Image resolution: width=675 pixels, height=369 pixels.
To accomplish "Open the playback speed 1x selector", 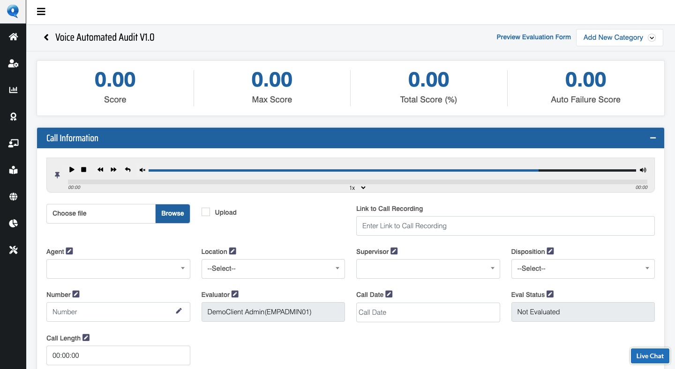I will pyautogui.click(x=357, y=188).
